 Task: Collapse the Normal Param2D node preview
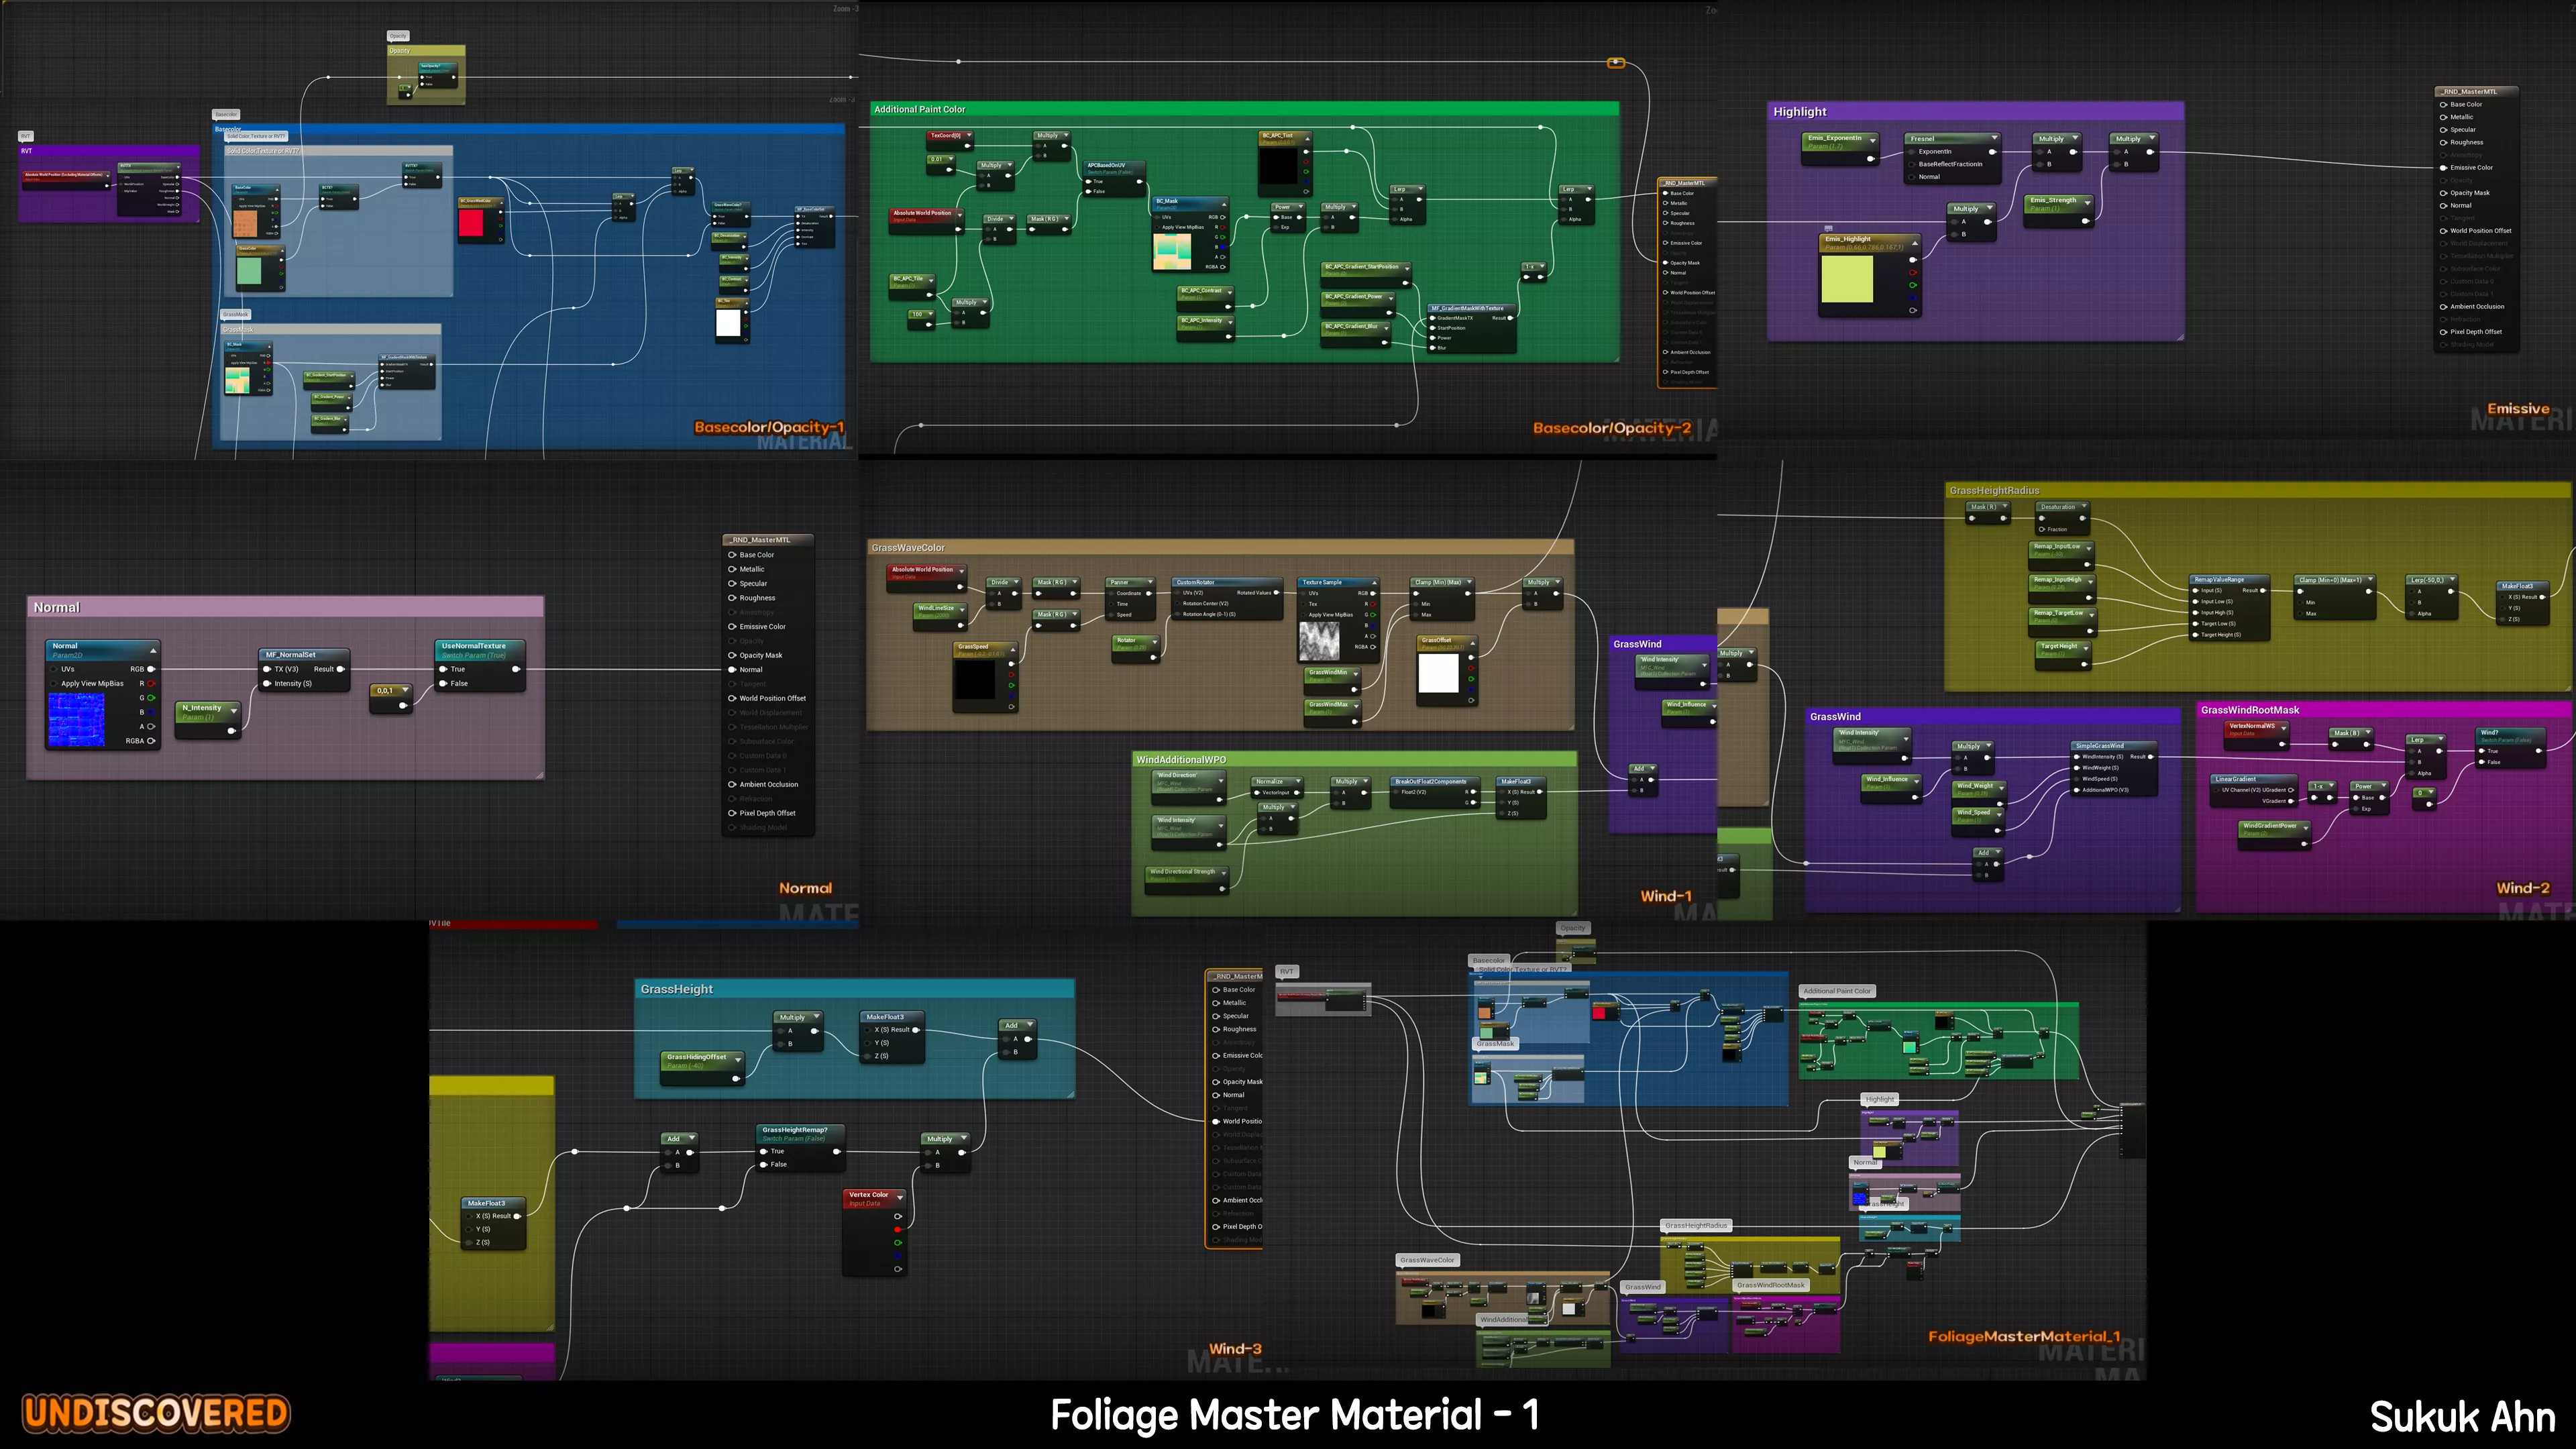(x=153, y=650)
